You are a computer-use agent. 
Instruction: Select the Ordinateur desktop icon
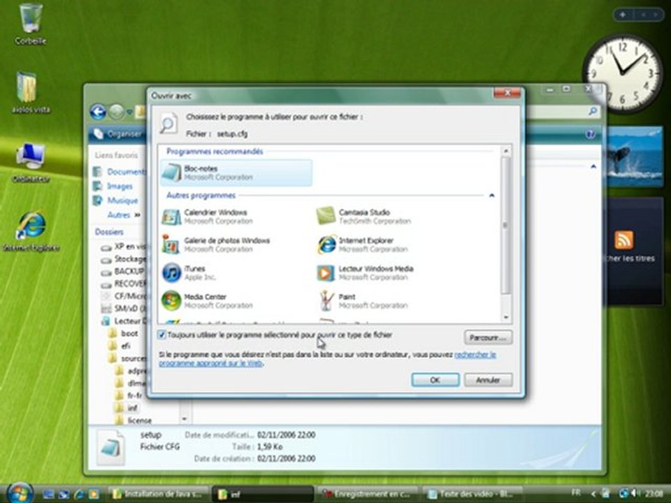point(30,163)
